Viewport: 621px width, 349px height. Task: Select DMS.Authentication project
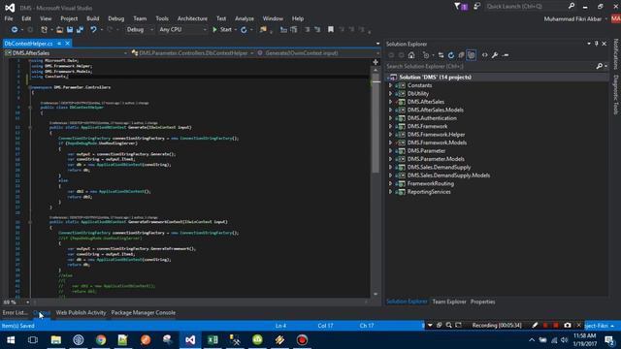432,118
